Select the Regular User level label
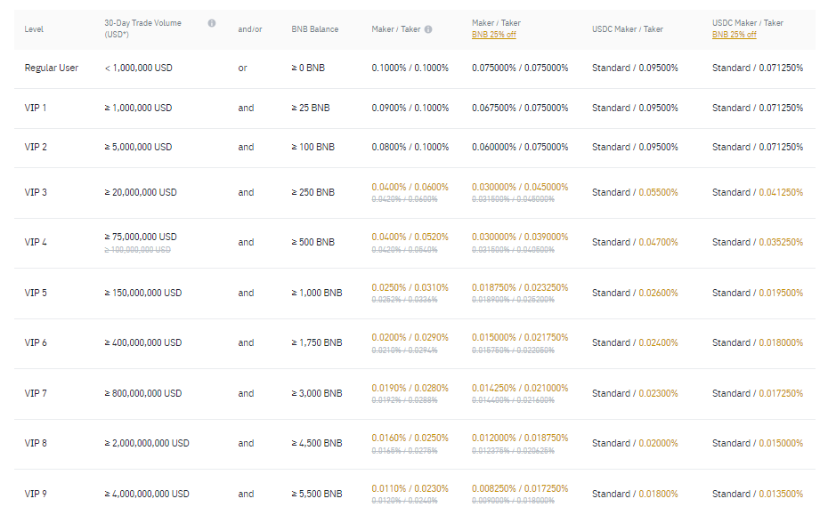Viewport: 828px width, 515px height. coord(51,68)
